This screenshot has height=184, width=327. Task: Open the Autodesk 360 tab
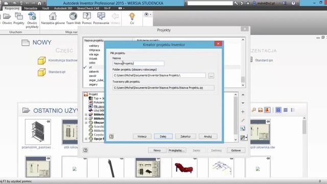63,8
